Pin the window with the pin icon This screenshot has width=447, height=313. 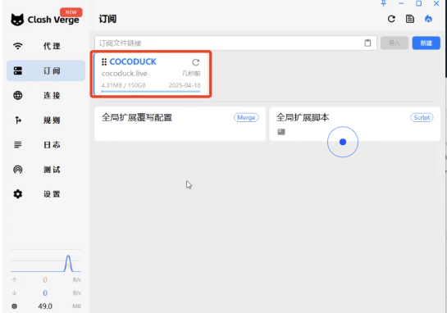[383, 3]
